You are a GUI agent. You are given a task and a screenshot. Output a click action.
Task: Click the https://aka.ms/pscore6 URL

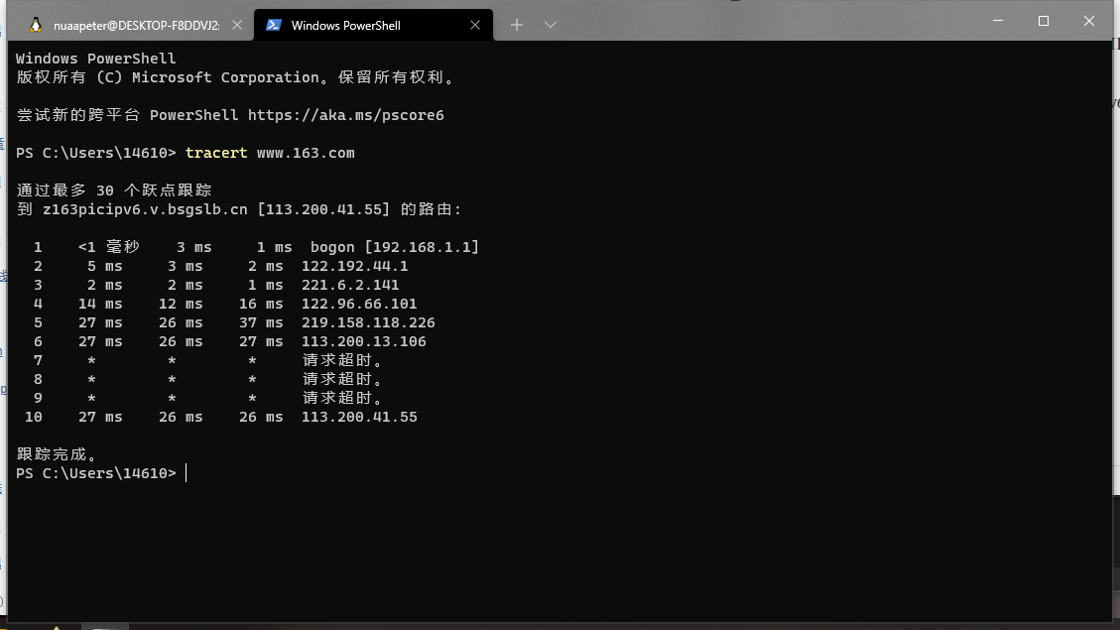click(348, 114)
